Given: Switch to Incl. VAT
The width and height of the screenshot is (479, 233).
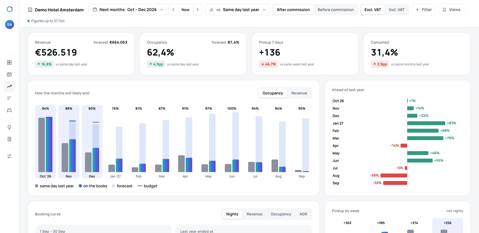Looking at the screenshot, I should pyautogui.click(x=396, y=10).
